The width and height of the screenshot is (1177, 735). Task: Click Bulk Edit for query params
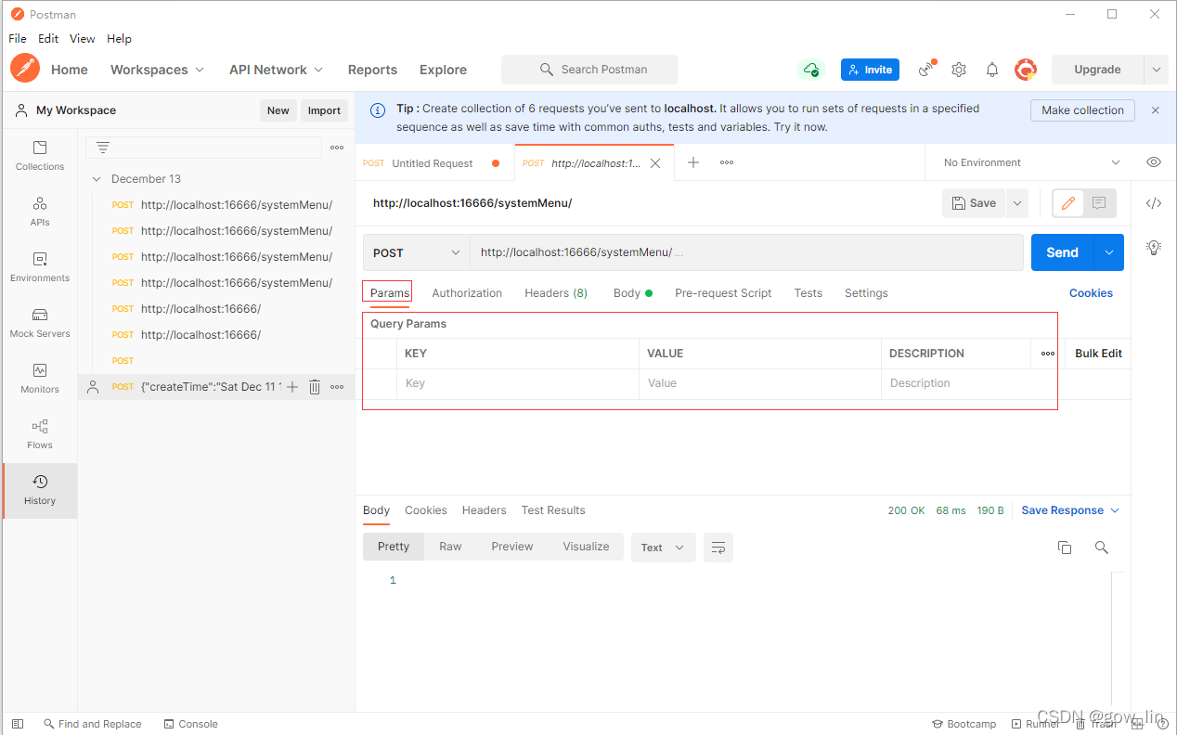(1098, 354)
